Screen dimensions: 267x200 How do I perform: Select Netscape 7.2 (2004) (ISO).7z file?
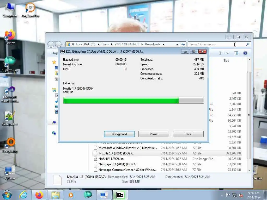coord(167,164)
